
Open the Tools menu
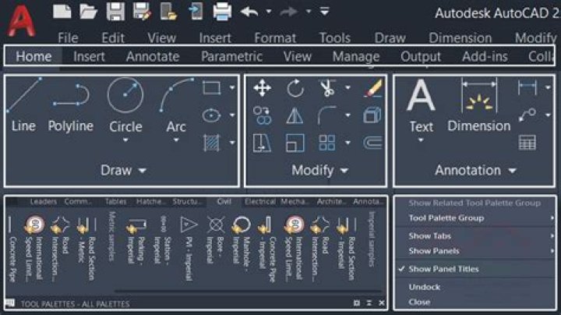[335, 38]
